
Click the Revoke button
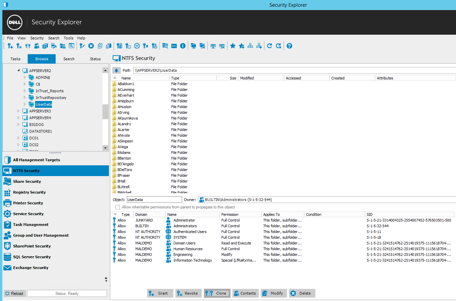tap(188, 293)
